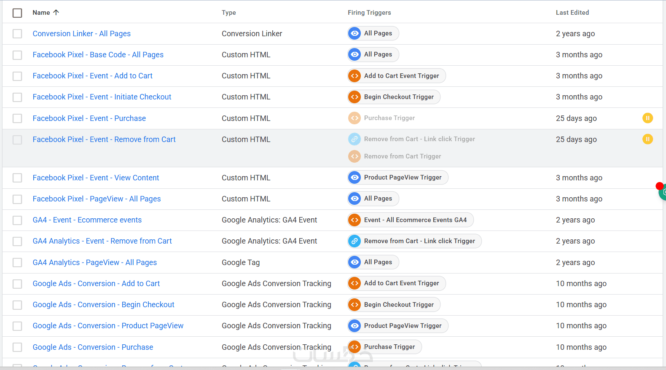Open Facebook Pixel - Event - Purchase tag
Viewport: 666px width, 370px height.
[x=89, y=118]
